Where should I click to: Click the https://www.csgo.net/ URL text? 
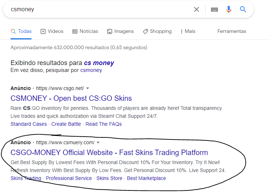pos(60,89)
